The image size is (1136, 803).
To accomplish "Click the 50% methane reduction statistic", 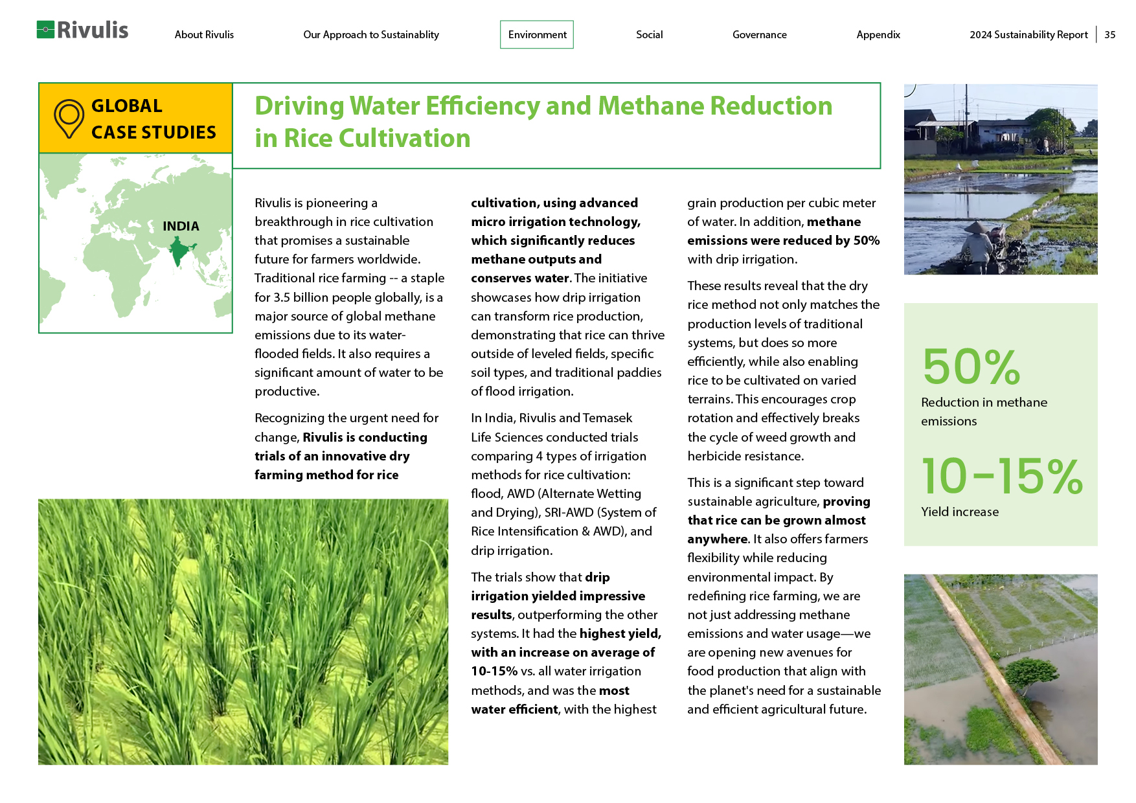I will pos(971,367).
